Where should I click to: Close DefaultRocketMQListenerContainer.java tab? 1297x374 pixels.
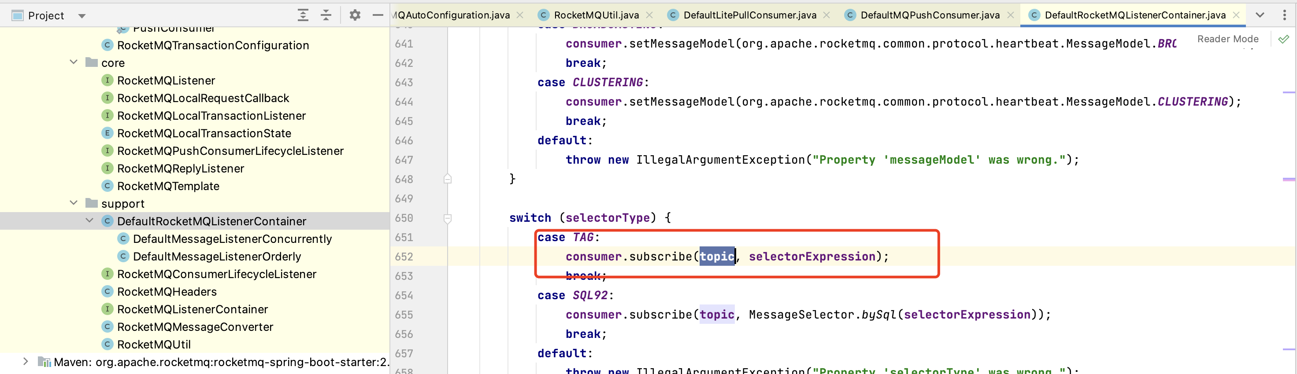(1236, 15)
